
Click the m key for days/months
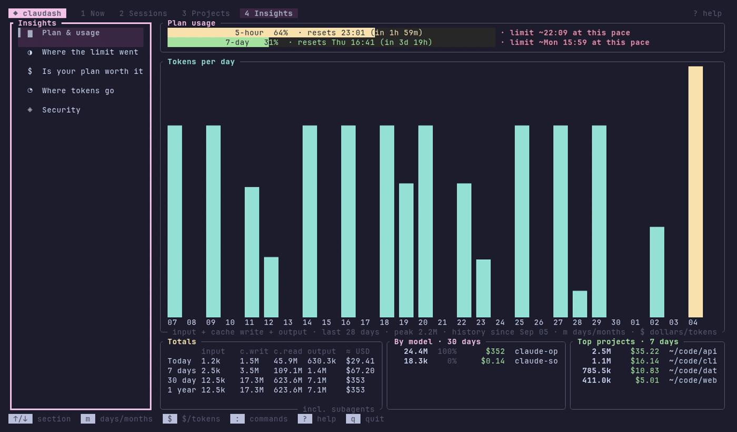[88, 419]
